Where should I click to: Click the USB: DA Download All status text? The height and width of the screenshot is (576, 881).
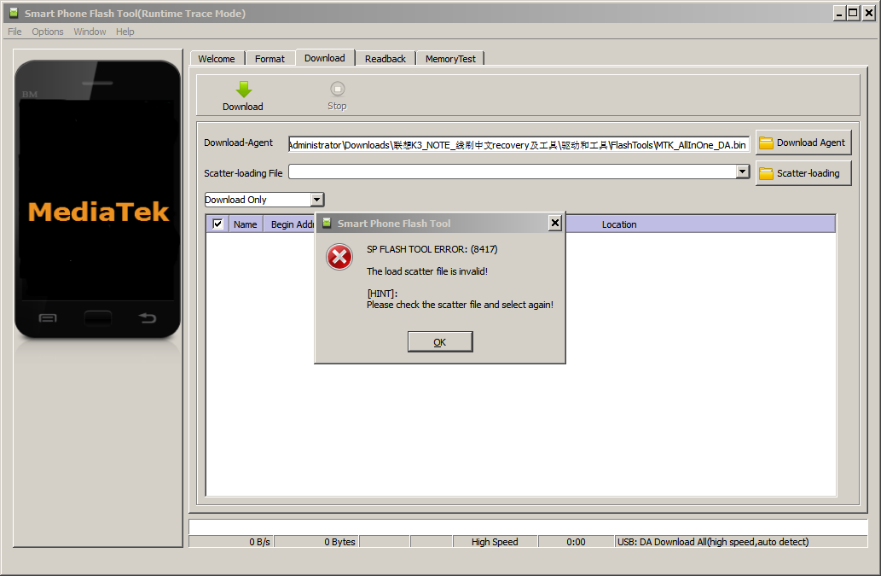point(713,542)
